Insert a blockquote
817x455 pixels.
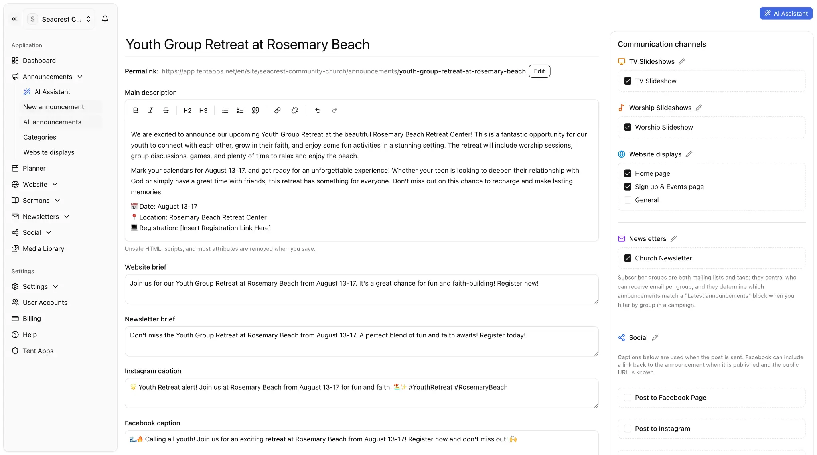tap(255, 110)
